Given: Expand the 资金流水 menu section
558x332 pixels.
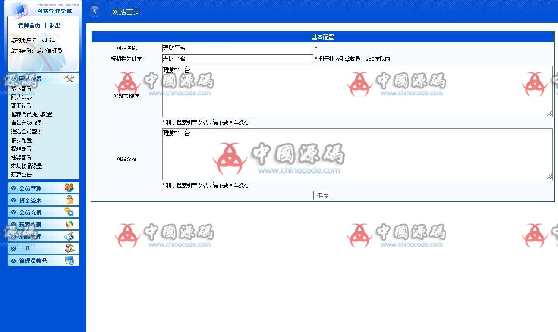Looking at the screenshot, I should pyautogui.click(x=31, y=200).
